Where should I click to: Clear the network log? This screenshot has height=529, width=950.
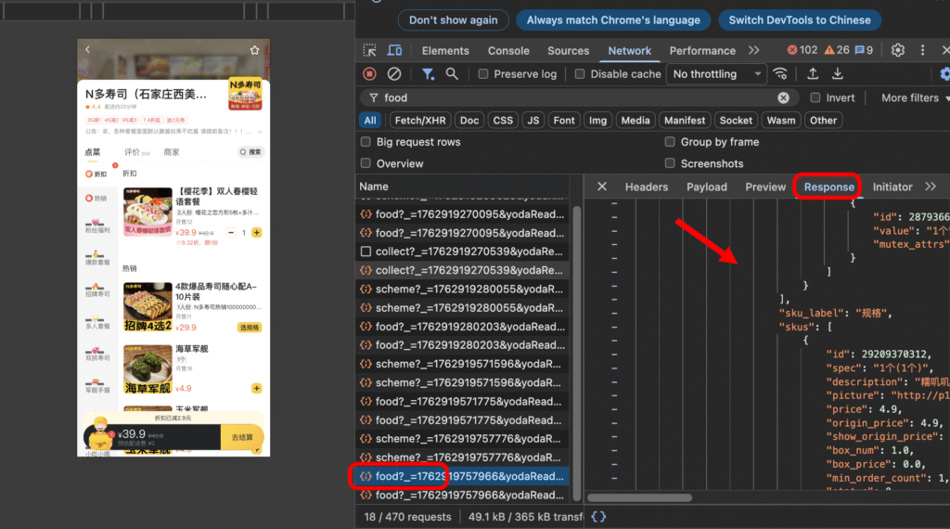(394, 74)
